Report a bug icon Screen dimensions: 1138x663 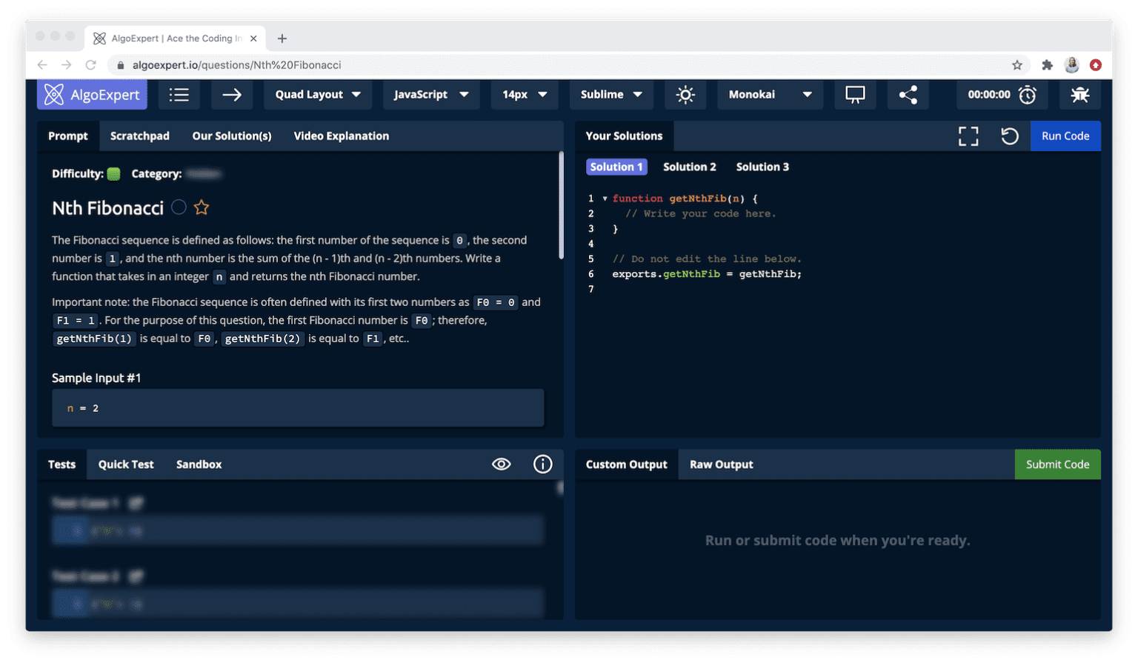point(1079,95)
